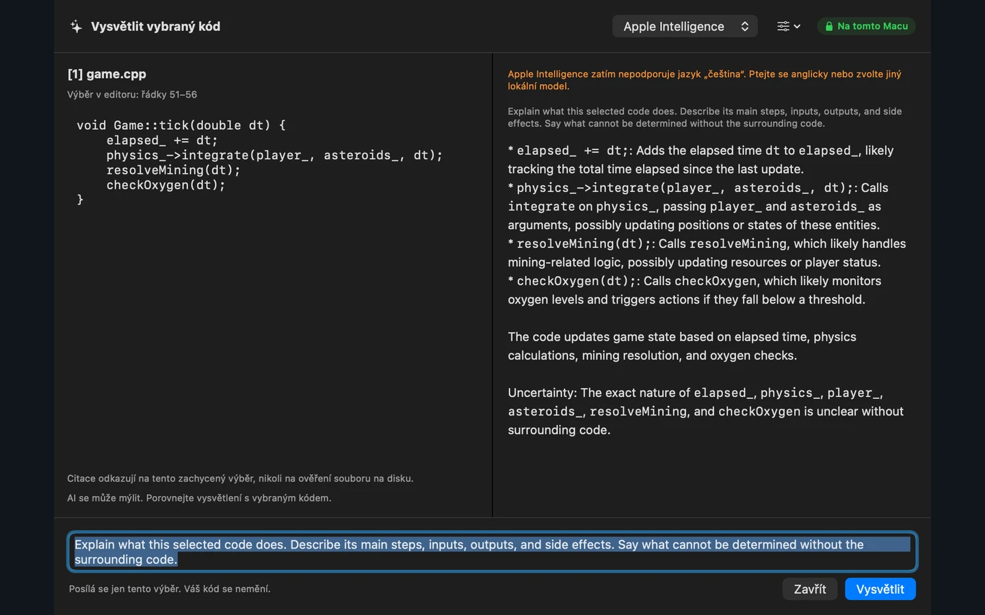Click the 'Uncertainty:' paragraph in the explanation
The image size is (985, 615).
tap(706, 411)
